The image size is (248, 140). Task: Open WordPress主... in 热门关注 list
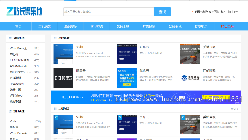click(20, 133)
